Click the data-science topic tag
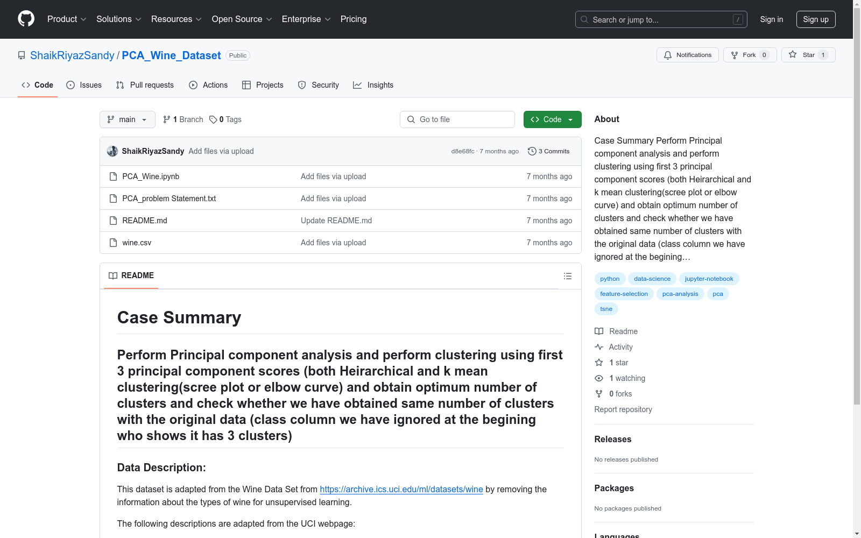 (x=652, y=279)
